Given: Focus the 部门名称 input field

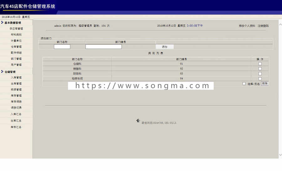Looking at the screenshot, I should 62,47.
